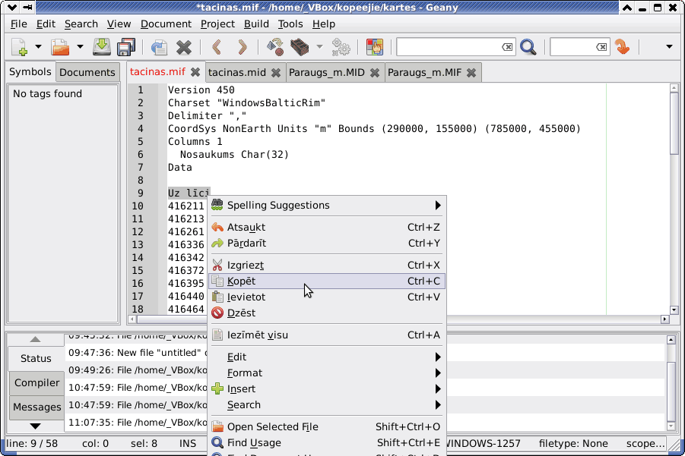
Task: Open the Project menu
Action: [217, 24]
